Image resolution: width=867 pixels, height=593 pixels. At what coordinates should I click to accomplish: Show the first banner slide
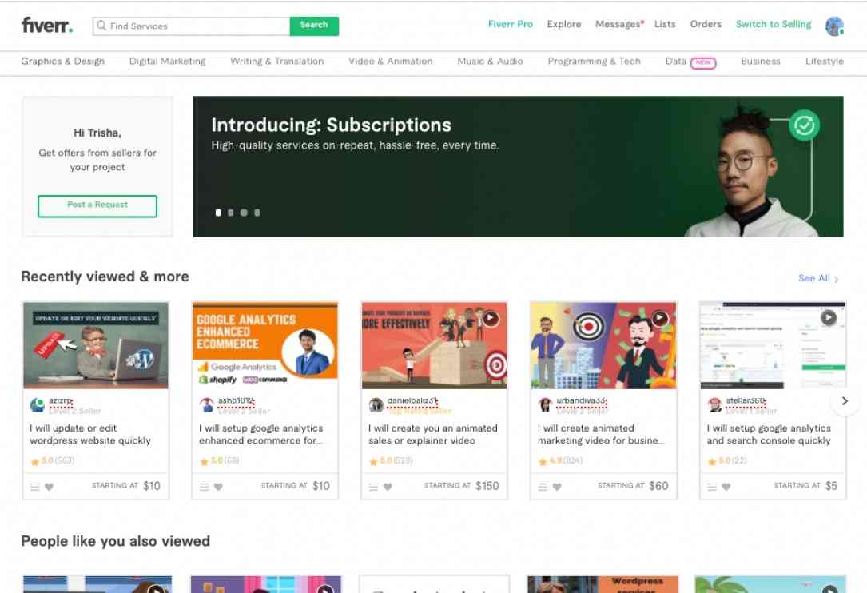coord(218,213)
